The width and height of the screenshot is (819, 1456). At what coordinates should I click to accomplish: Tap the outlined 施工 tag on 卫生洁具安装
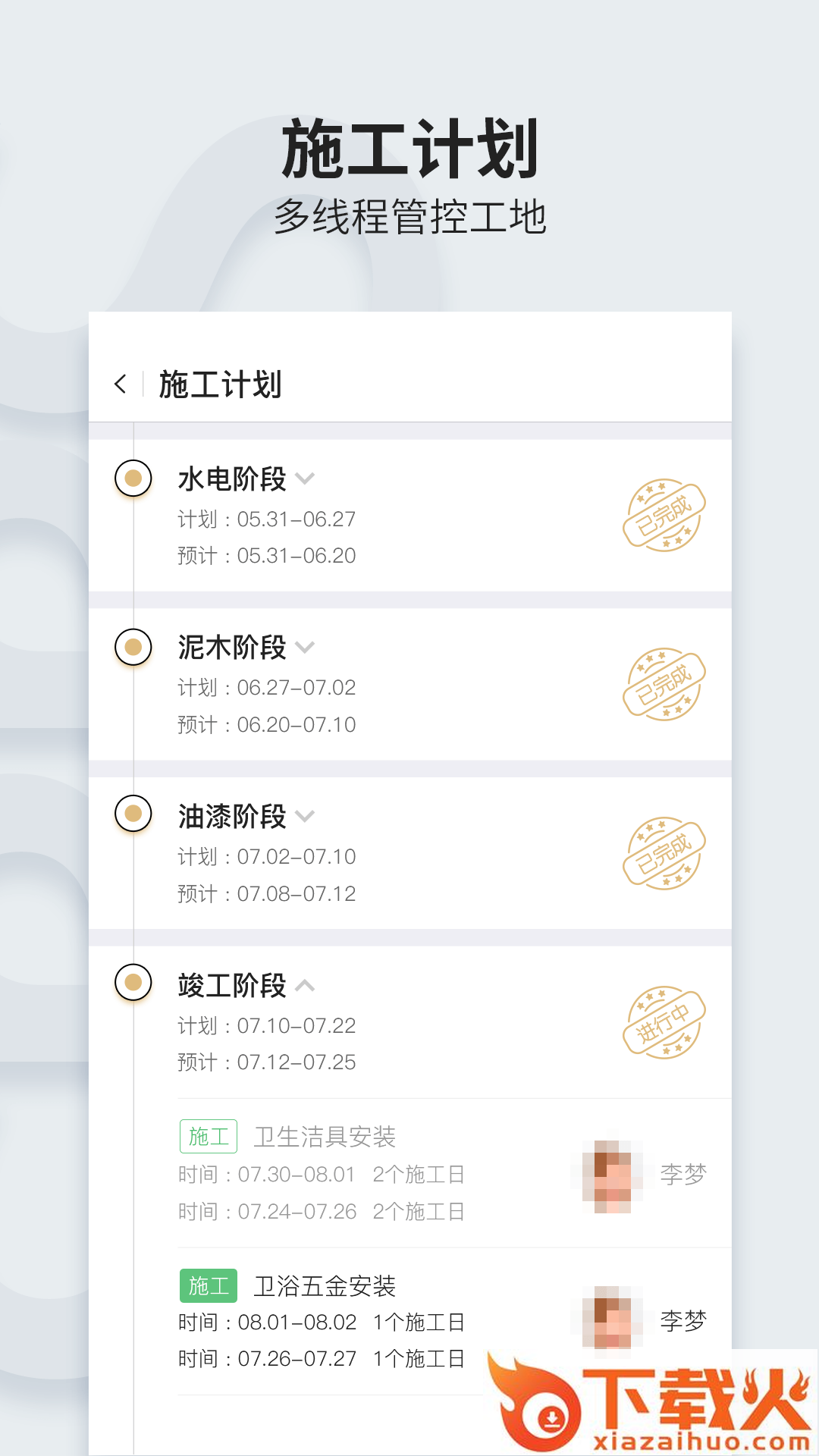click(209, 1136)
